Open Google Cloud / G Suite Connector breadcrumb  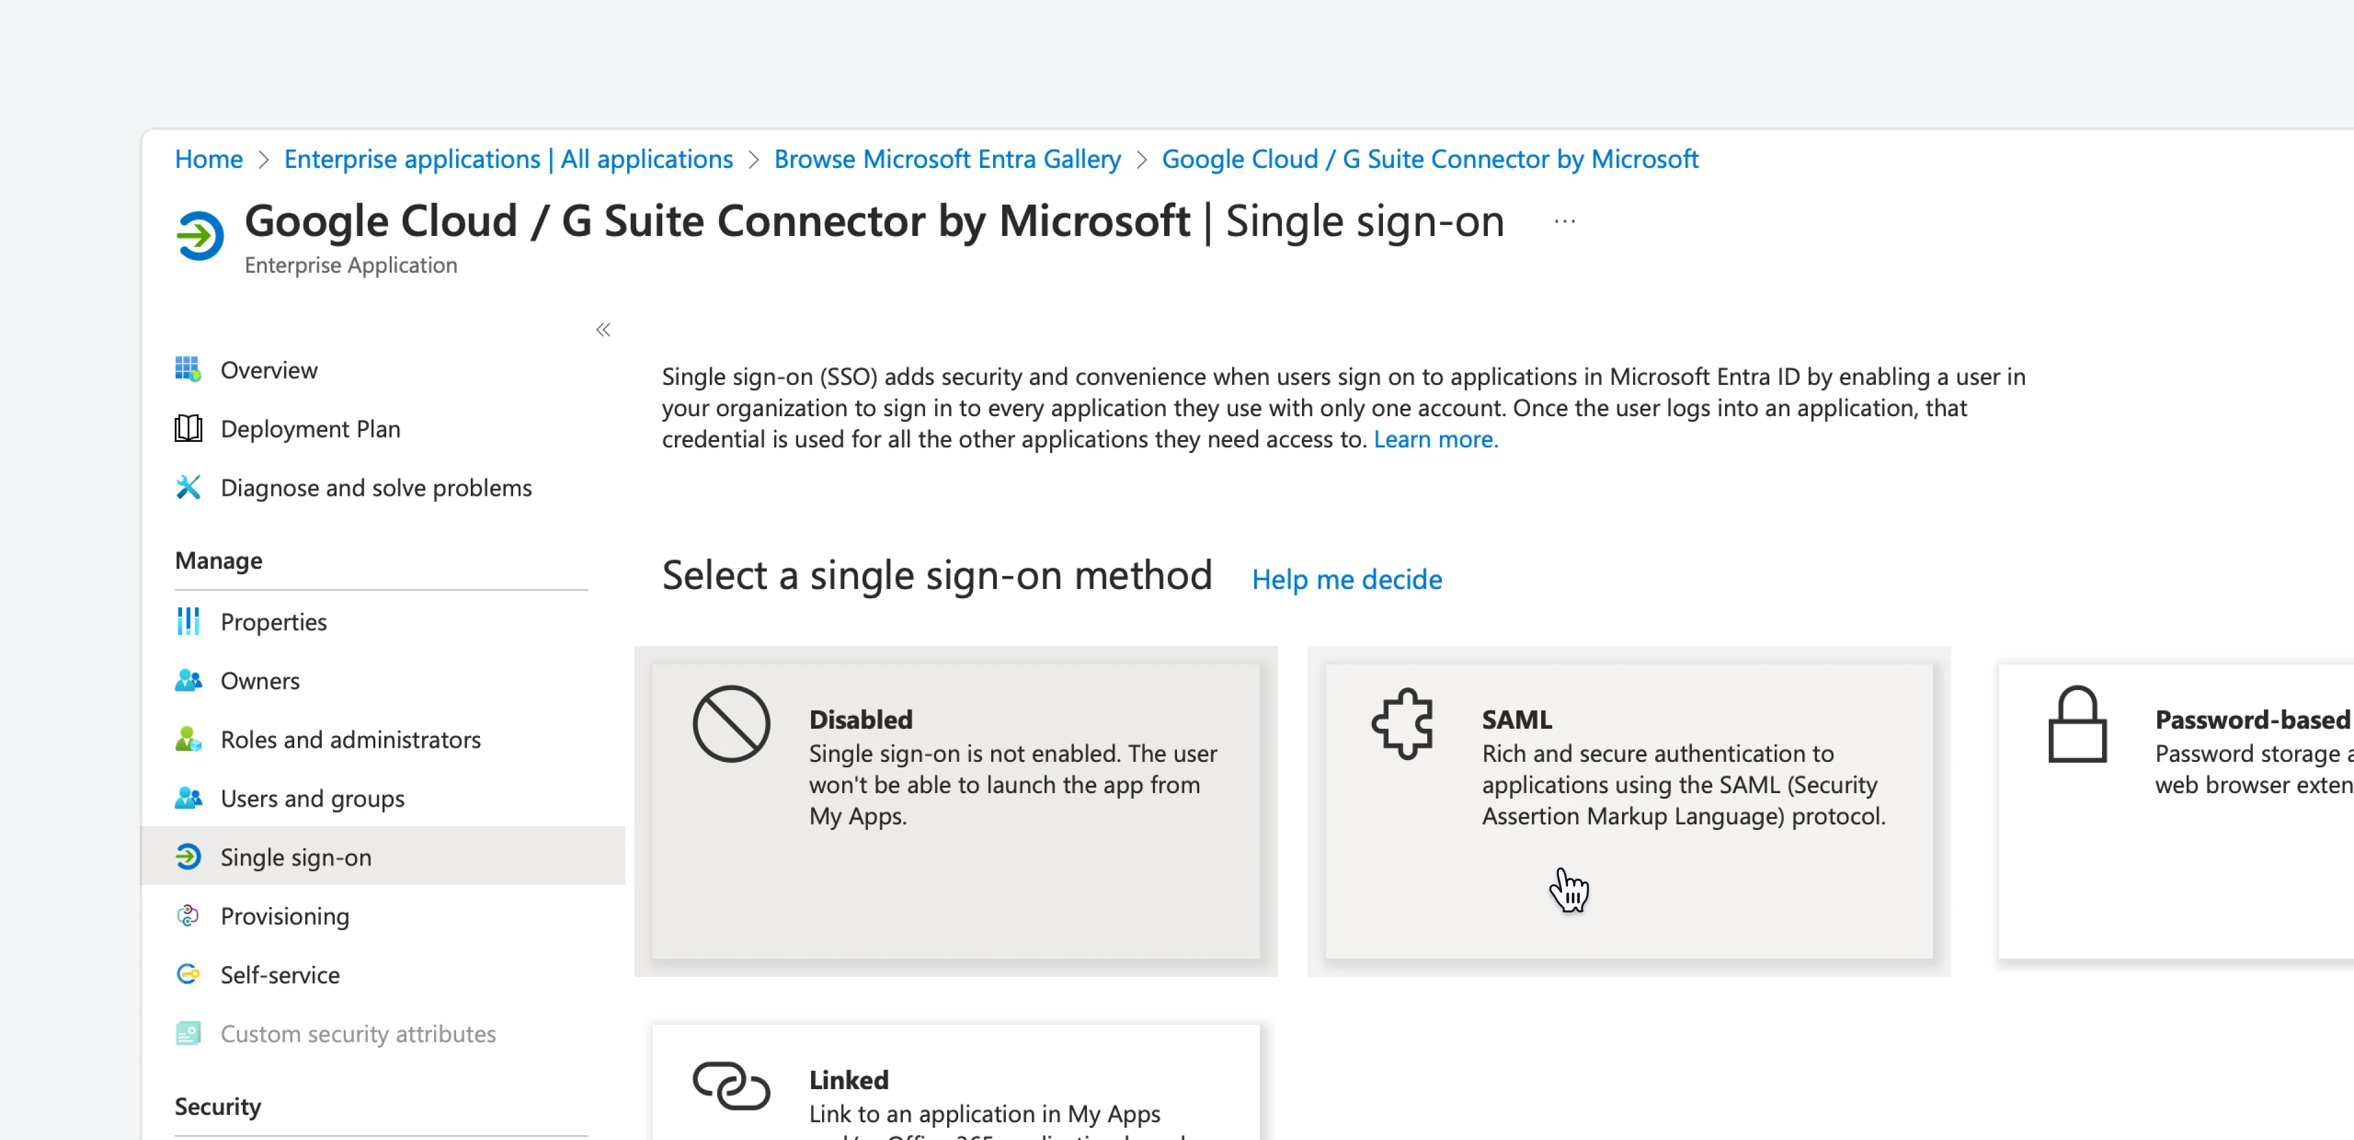pos(1429,159)
